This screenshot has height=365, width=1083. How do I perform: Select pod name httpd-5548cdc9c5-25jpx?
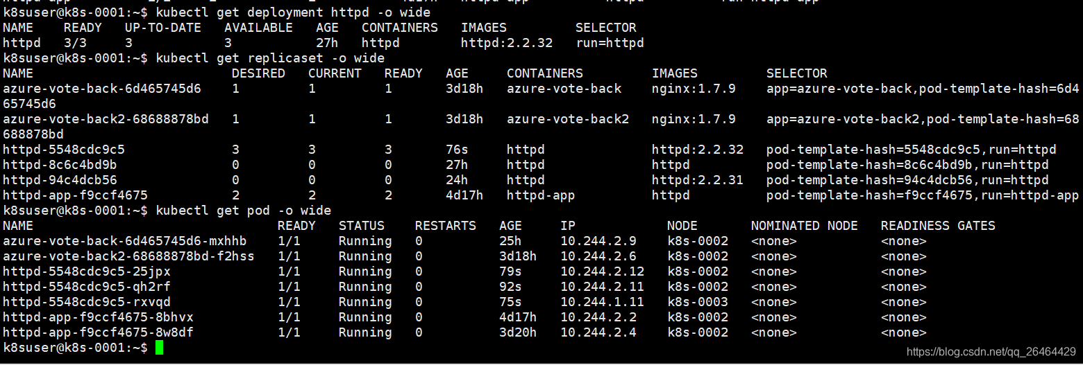pos(87,271)
